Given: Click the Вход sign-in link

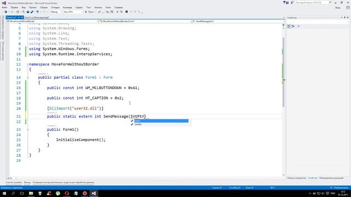Looking at the screenshot, I should [x=338, y=8].
